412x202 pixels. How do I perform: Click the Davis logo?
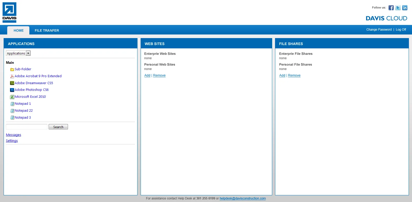pyautogui.click(x=10, y=12)
